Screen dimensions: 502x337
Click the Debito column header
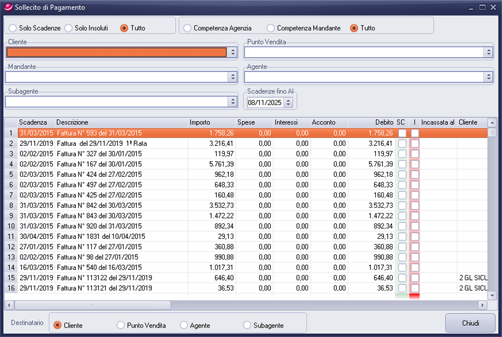coord(383,122)
